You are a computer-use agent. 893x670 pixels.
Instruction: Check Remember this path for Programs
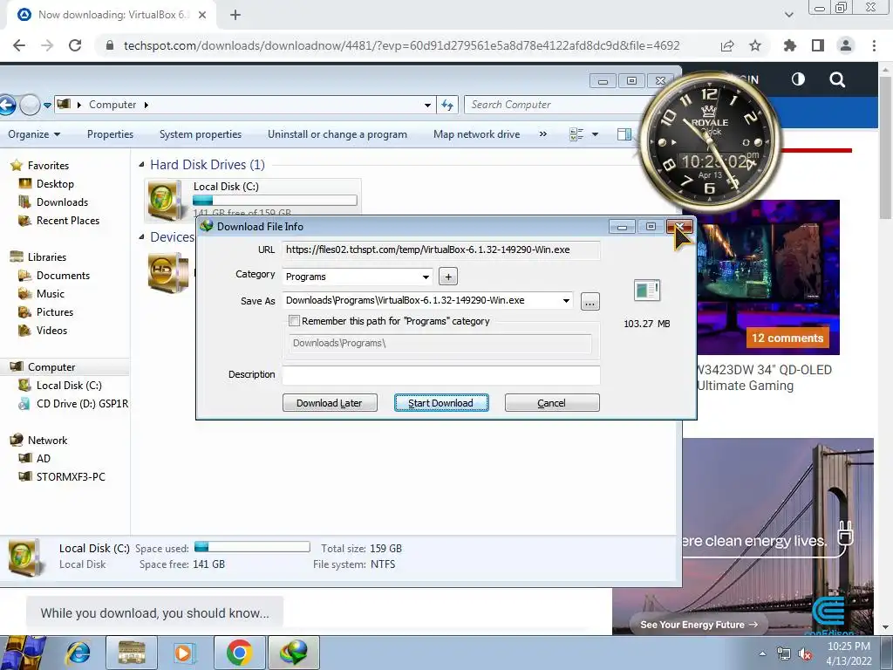295,321
